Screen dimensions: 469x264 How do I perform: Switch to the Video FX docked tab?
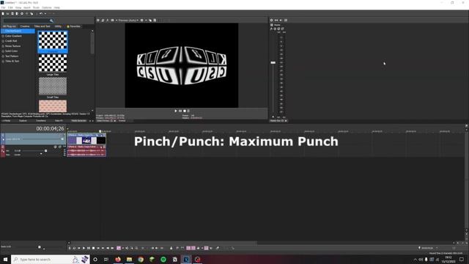click(59, 121)
